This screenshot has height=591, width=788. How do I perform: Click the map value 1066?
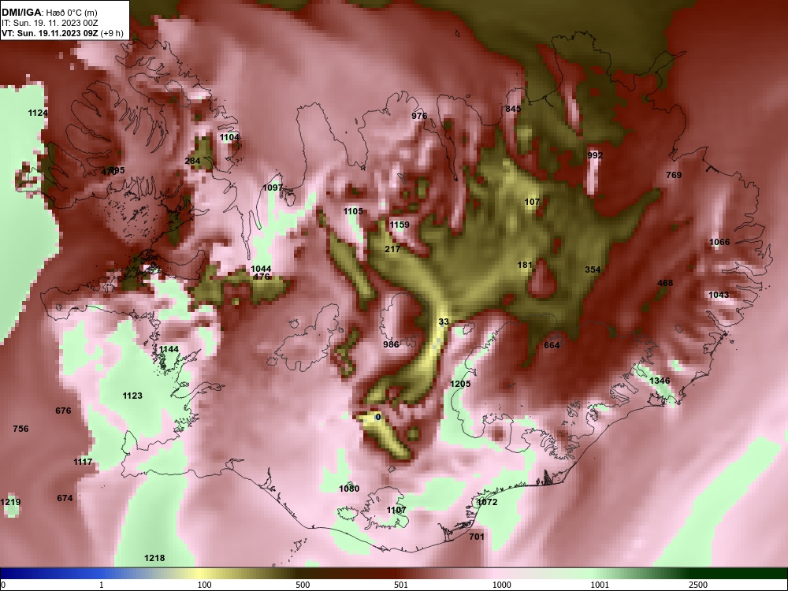point(719,242)
